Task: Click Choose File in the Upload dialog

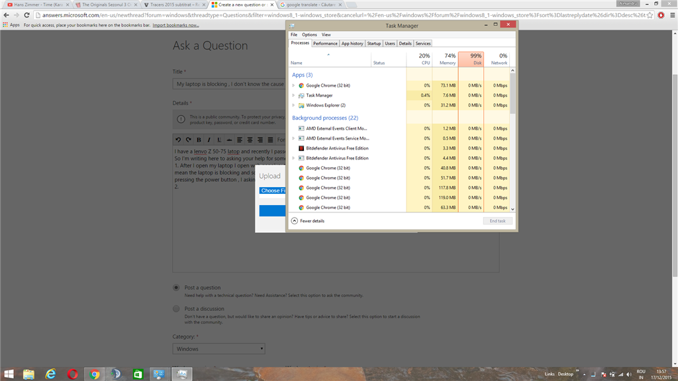Action: (x=272, y=190)
